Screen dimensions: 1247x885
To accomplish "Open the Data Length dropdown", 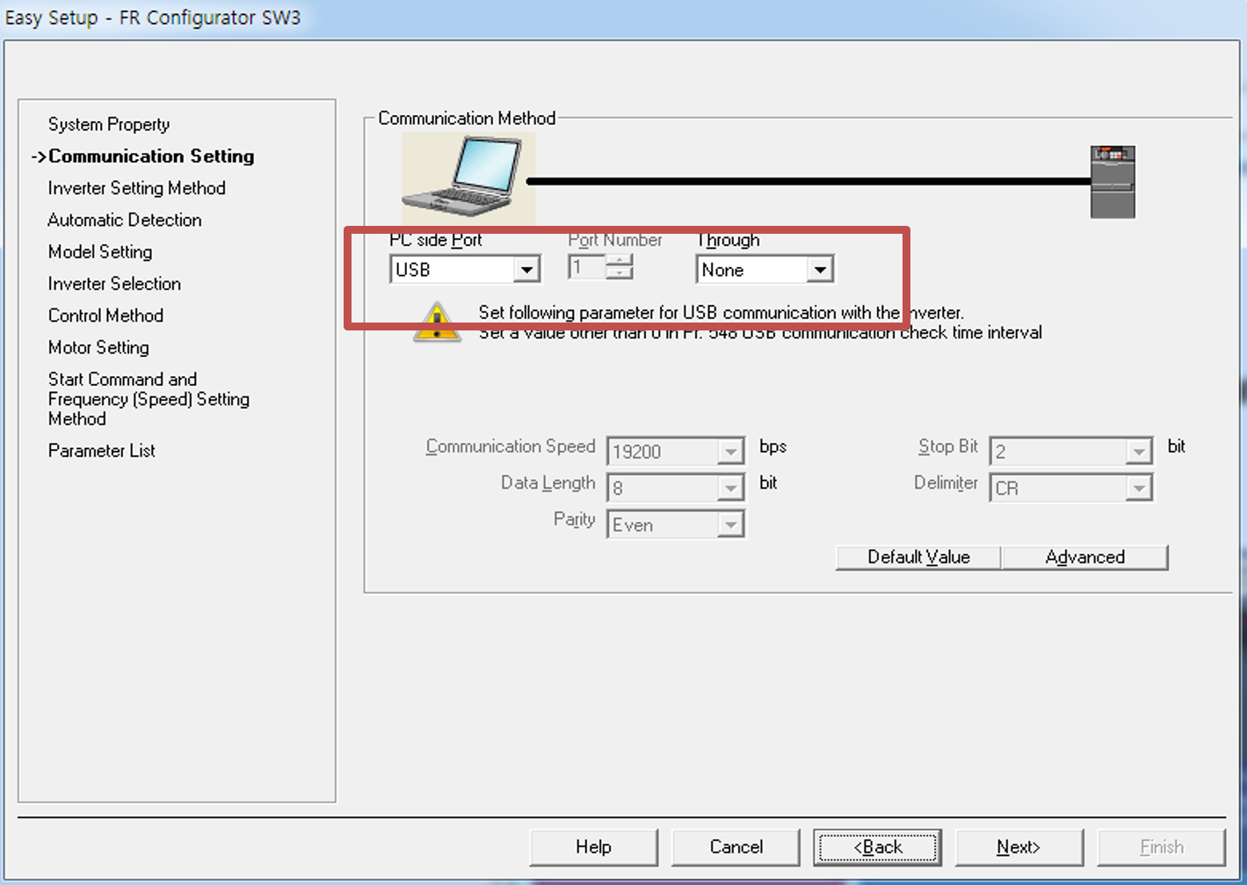I will coord(676,488).
